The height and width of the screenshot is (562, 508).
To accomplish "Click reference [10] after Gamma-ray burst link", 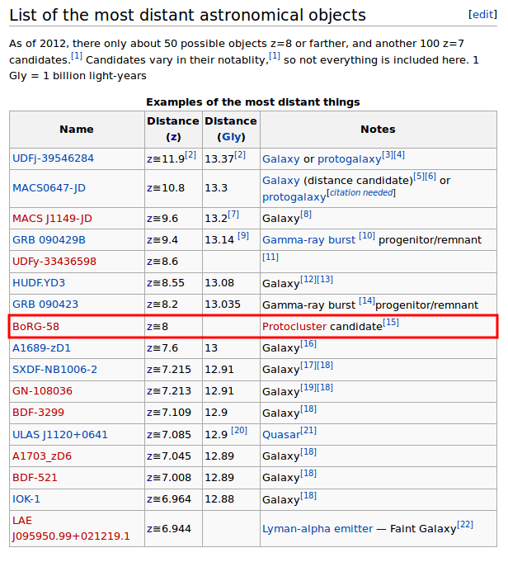I will pos(367,236).
